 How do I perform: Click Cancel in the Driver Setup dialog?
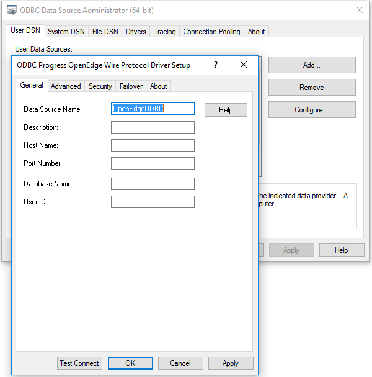[180, 363]
